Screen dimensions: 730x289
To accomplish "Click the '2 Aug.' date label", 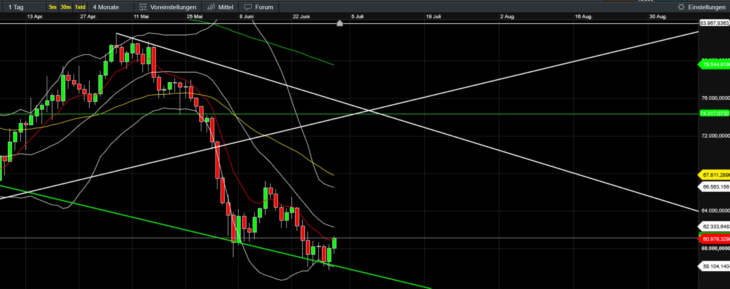I will coord(507,17).
